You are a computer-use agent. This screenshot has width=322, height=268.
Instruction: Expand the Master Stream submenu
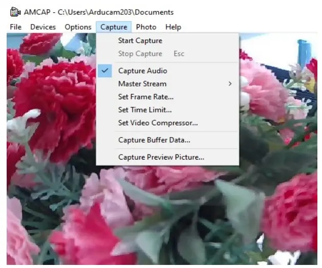tap(167, 84)
